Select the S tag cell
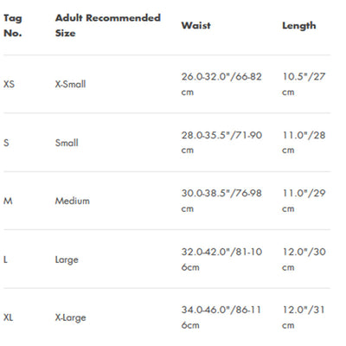346x346 pixels. 6,143
